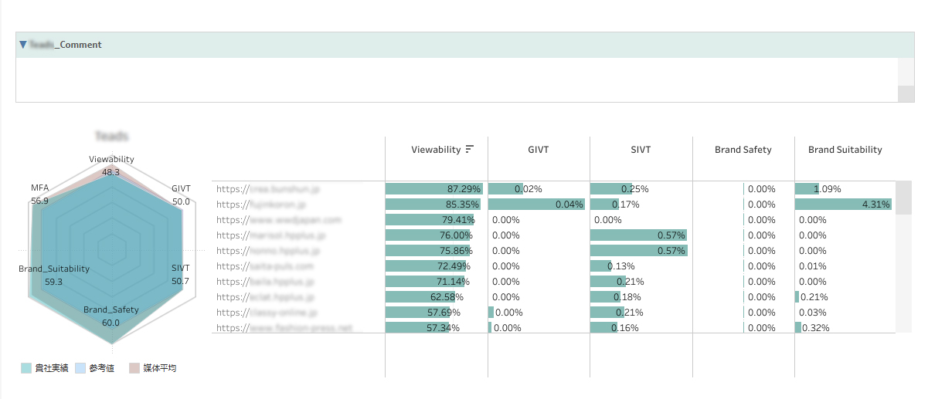Click the SIVT column header

[x=641, y=150]
